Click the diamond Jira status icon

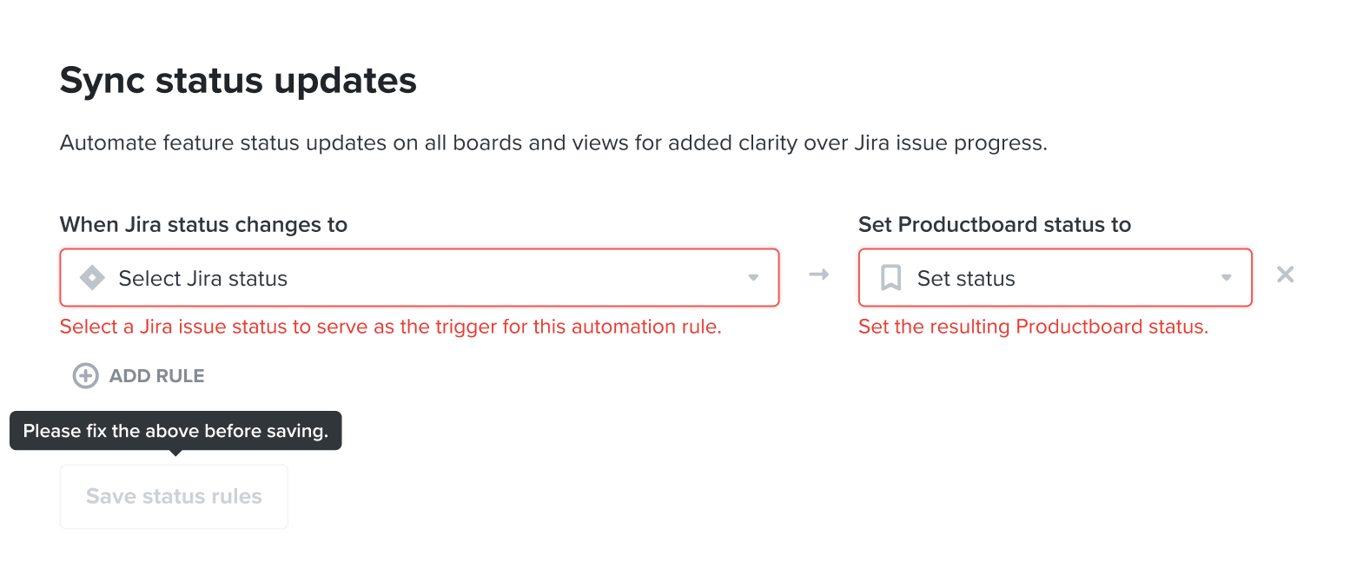(91, 277)
